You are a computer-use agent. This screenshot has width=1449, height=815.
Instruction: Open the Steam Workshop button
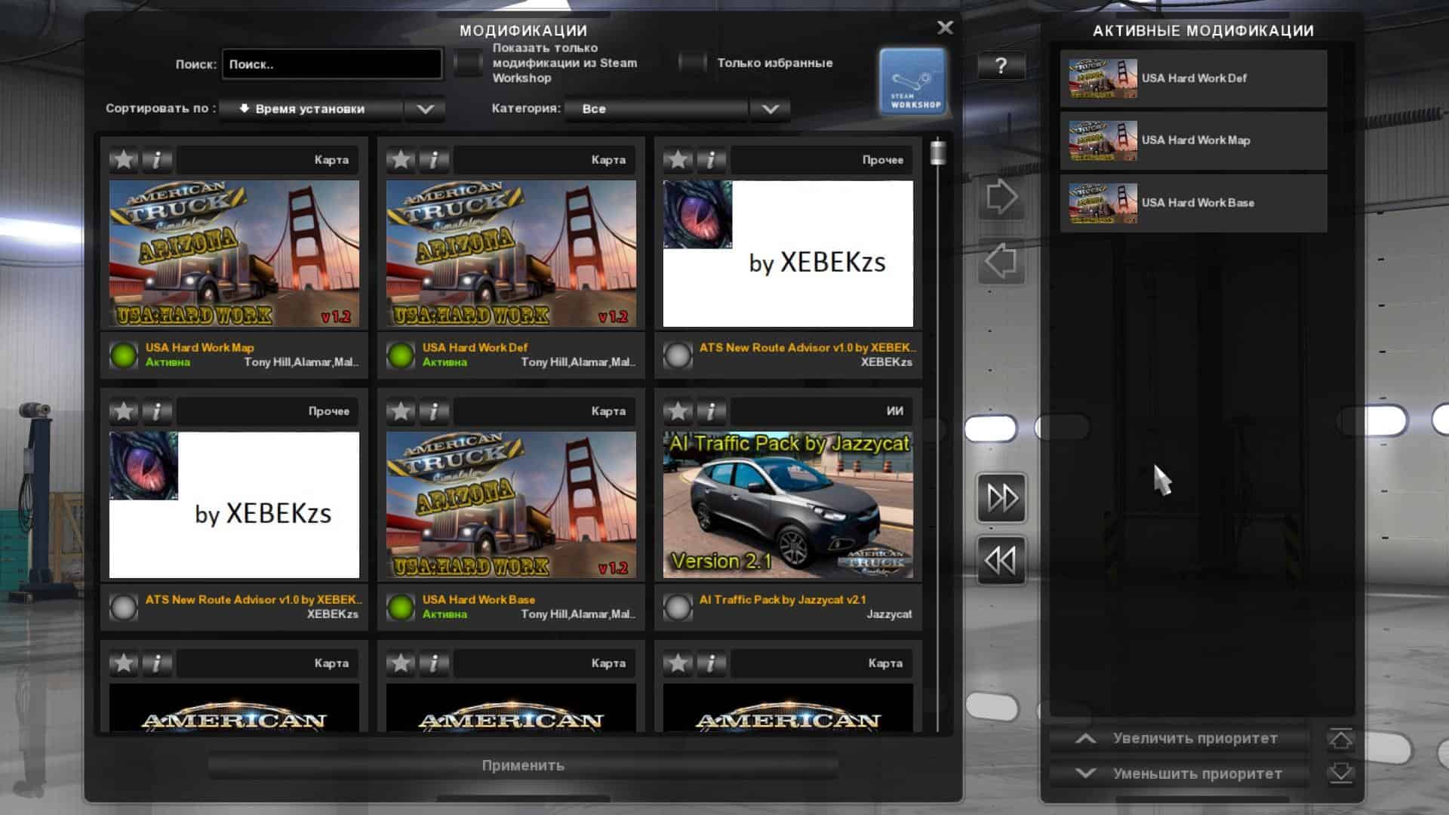pos(912,82)
